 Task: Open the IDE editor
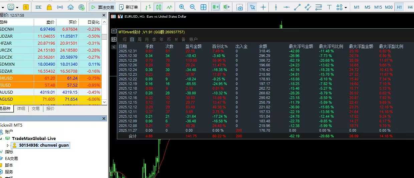click(x=38, y=7)
